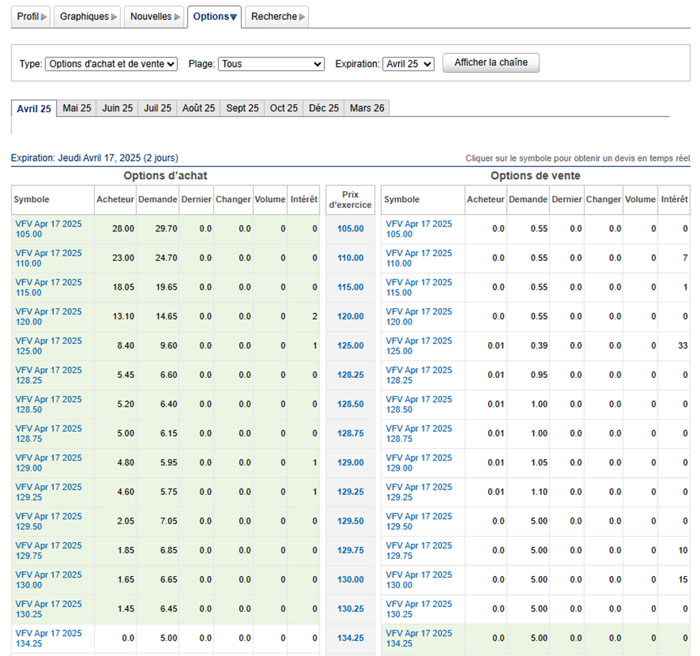
Task: Open call option VFV Apr 17 2025 105.00
Action: click(x=49, y=228)
